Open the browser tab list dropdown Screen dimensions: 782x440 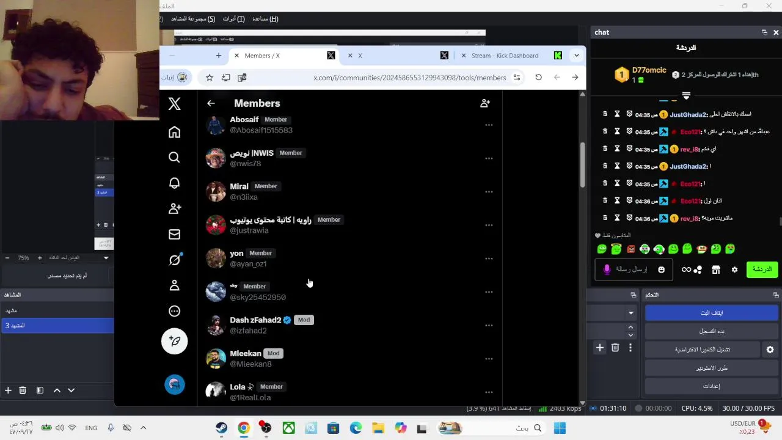tap(576, 56)
